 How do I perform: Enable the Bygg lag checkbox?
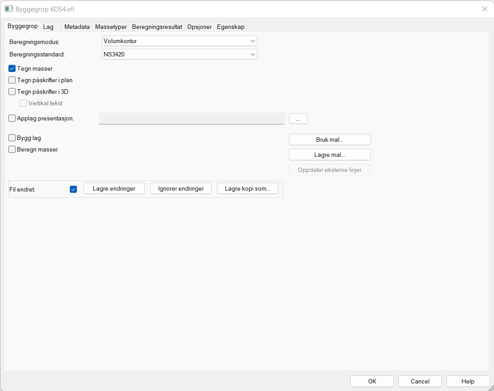pyautogui.click(x=12, y=138)
